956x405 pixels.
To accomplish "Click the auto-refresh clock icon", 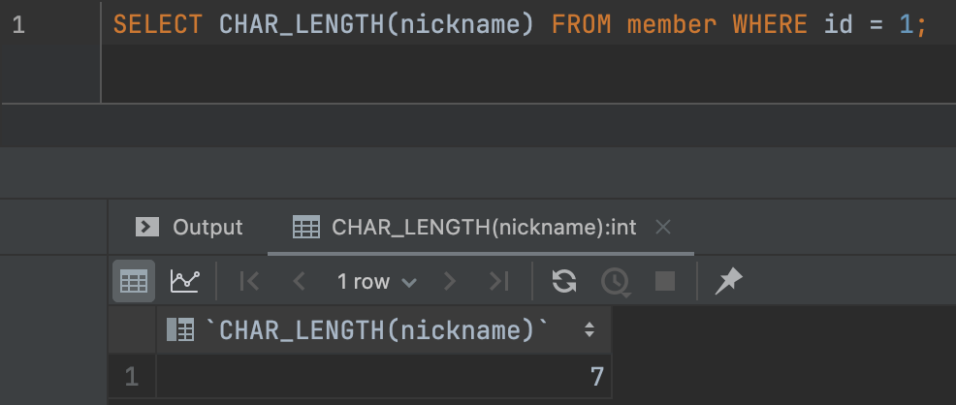I will tap(615, 281).
